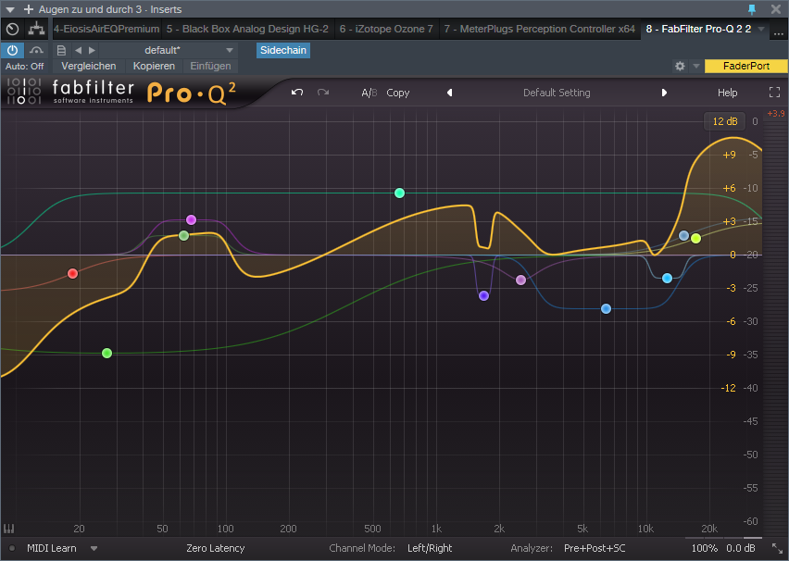Select the yellow high shelf node
Screen dimensions: 789x561
(x=695, y=239)
